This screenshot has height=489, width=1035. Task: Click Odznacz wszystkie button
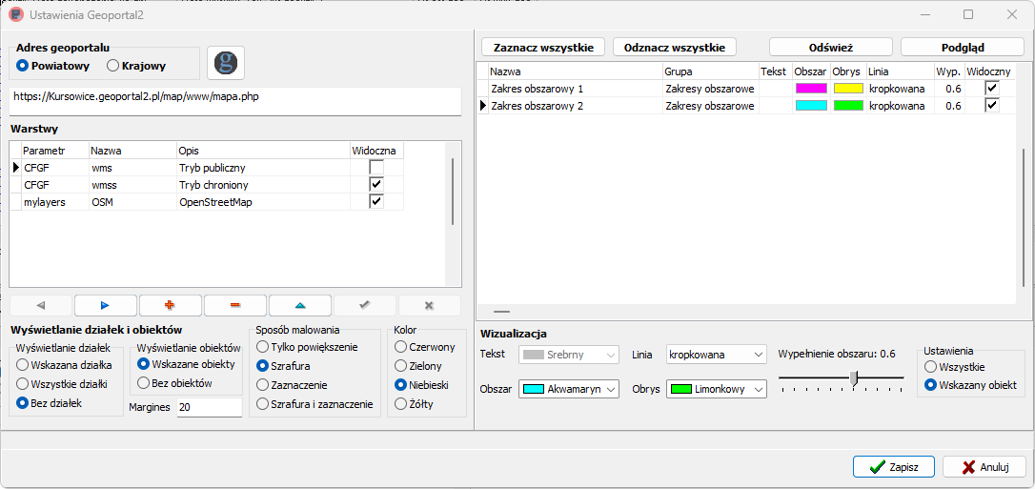(675, 48)
